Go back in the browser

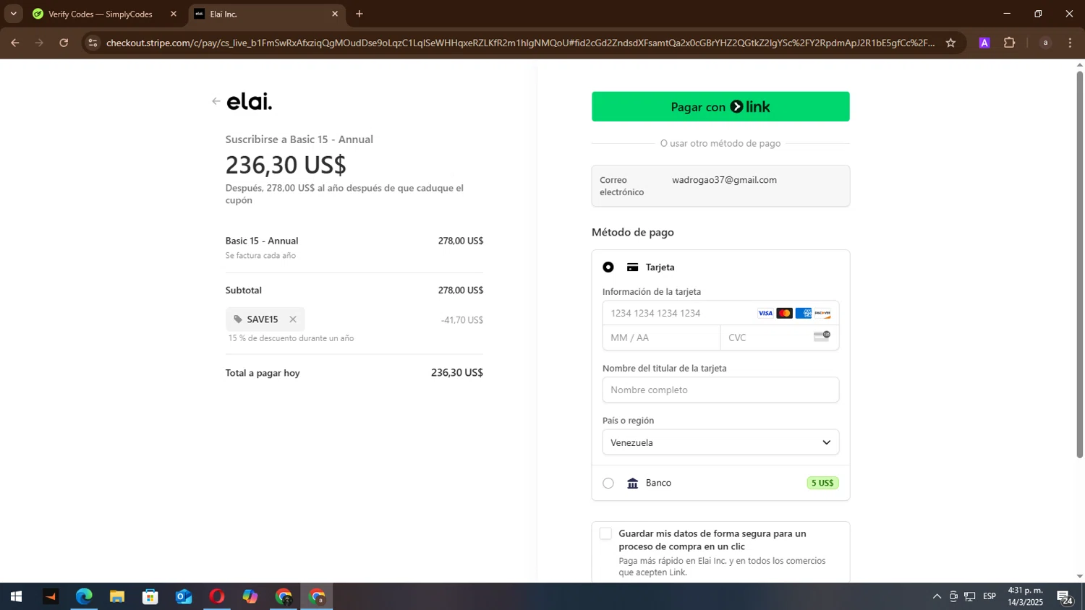(15, 43)
